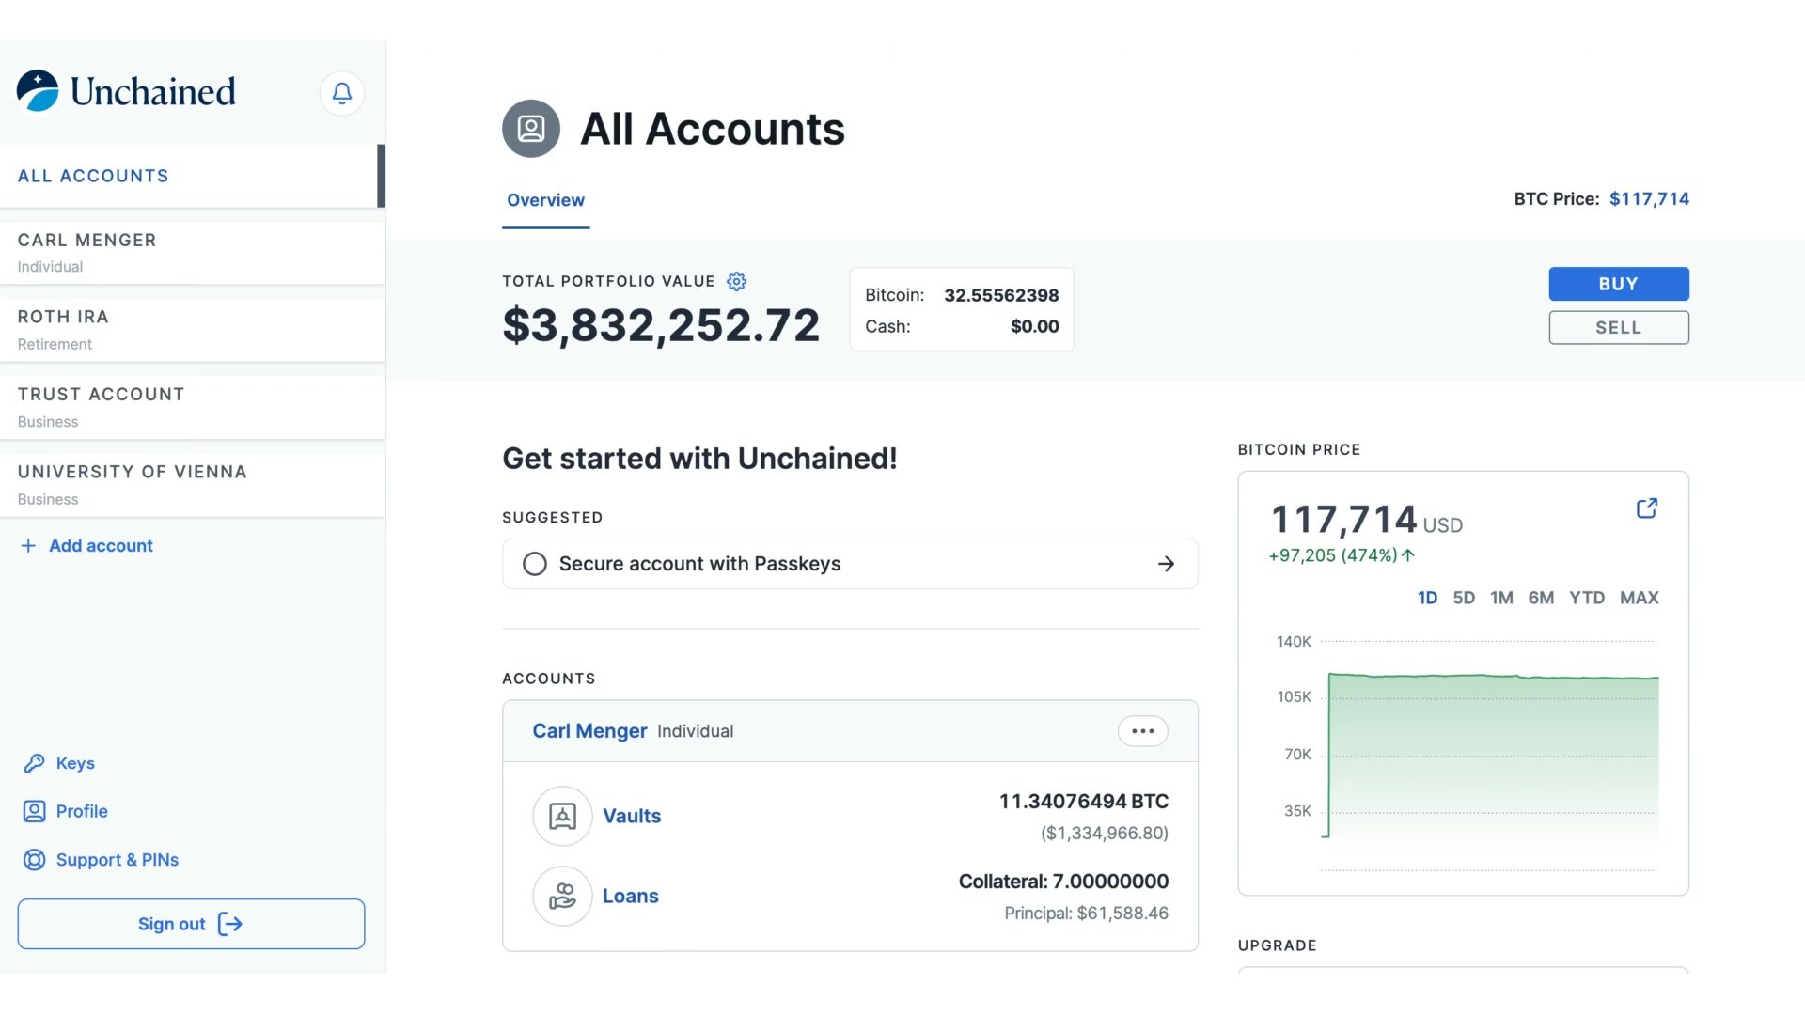Open Support & PINs page
This screenshot has width=1805, height=1015.
tap(117, 860)
